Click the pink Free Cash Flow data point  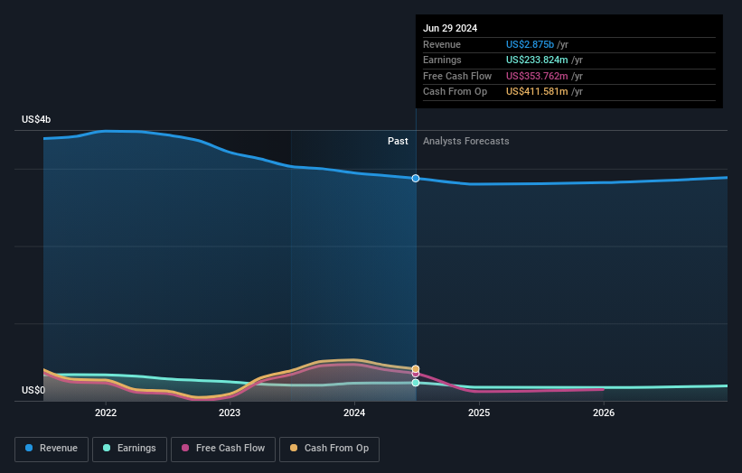pos(416,374)
